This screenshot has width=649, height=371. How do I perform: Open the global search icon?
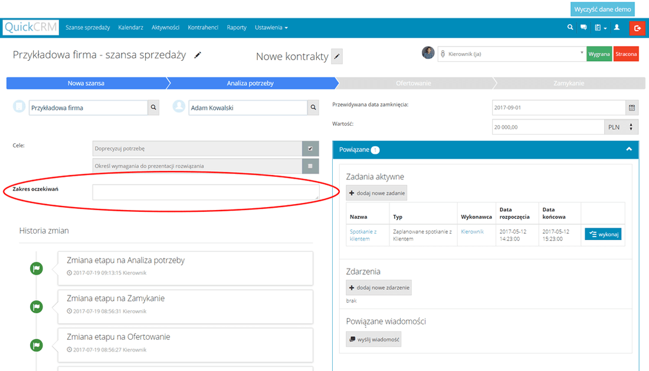coord(569,27)
